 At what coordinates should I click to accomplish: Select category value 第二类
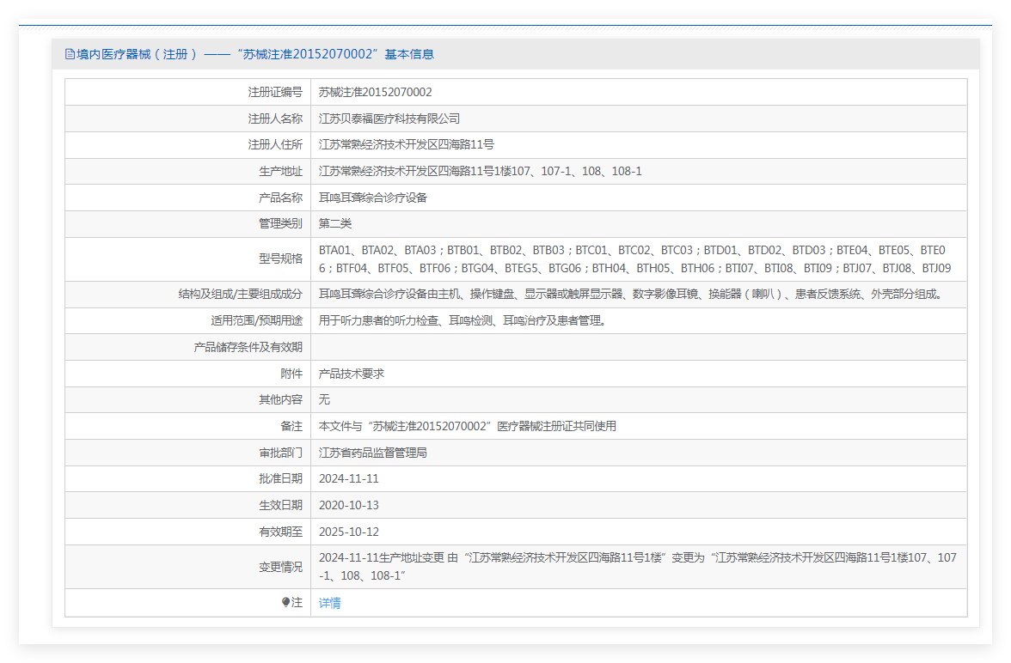point(335,223)
